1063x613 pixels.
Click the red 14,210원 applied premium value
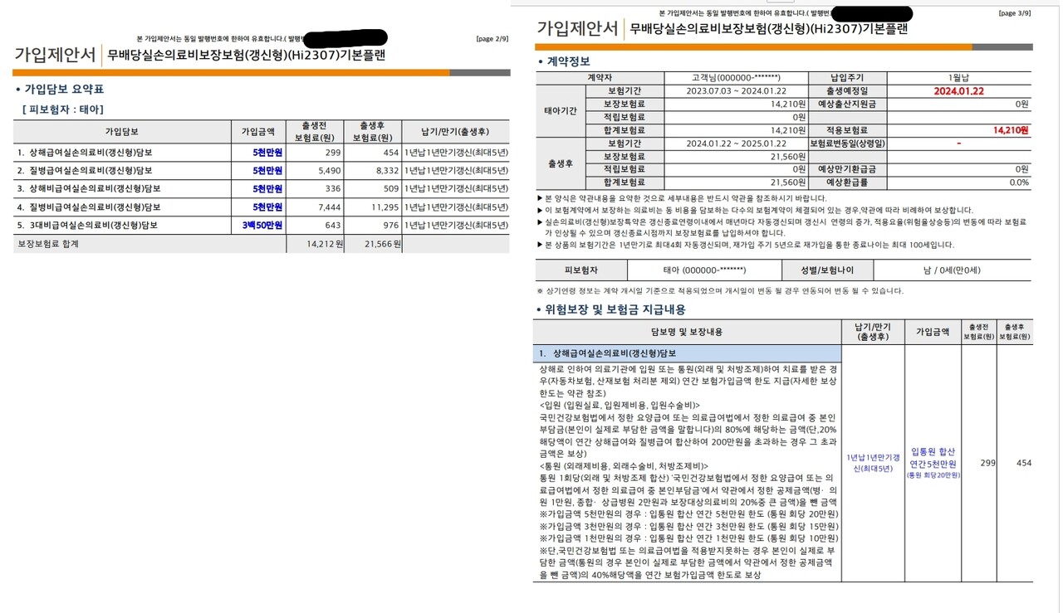point(1010,130)
